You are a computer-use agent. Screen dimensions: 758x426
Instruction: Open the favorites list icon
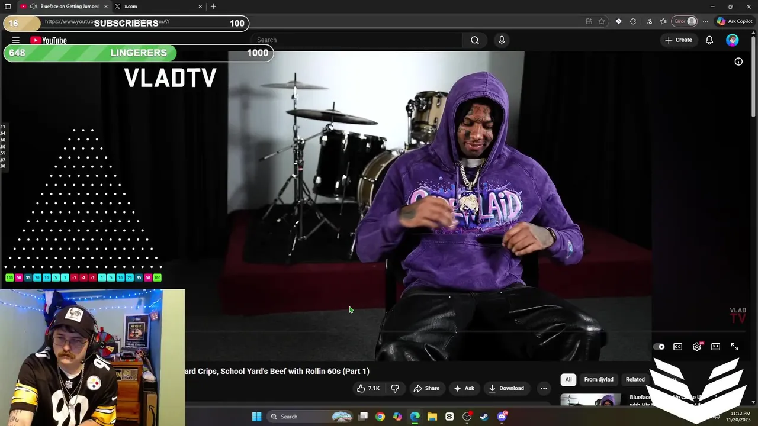pos(663,21)
